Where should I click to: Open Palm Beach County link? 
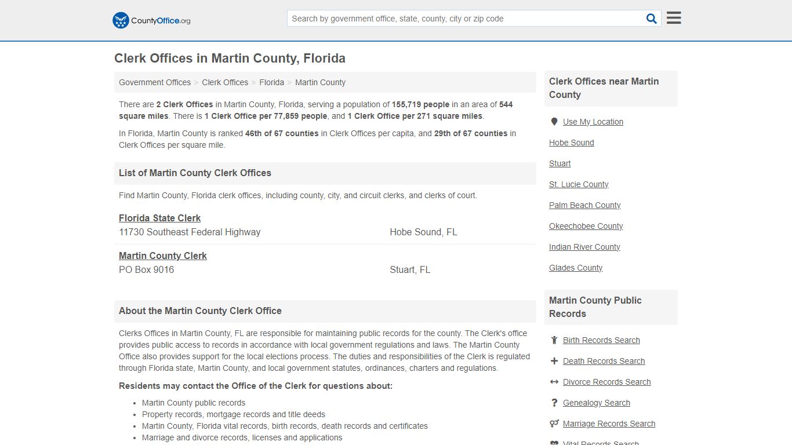[x=585, y=205]
